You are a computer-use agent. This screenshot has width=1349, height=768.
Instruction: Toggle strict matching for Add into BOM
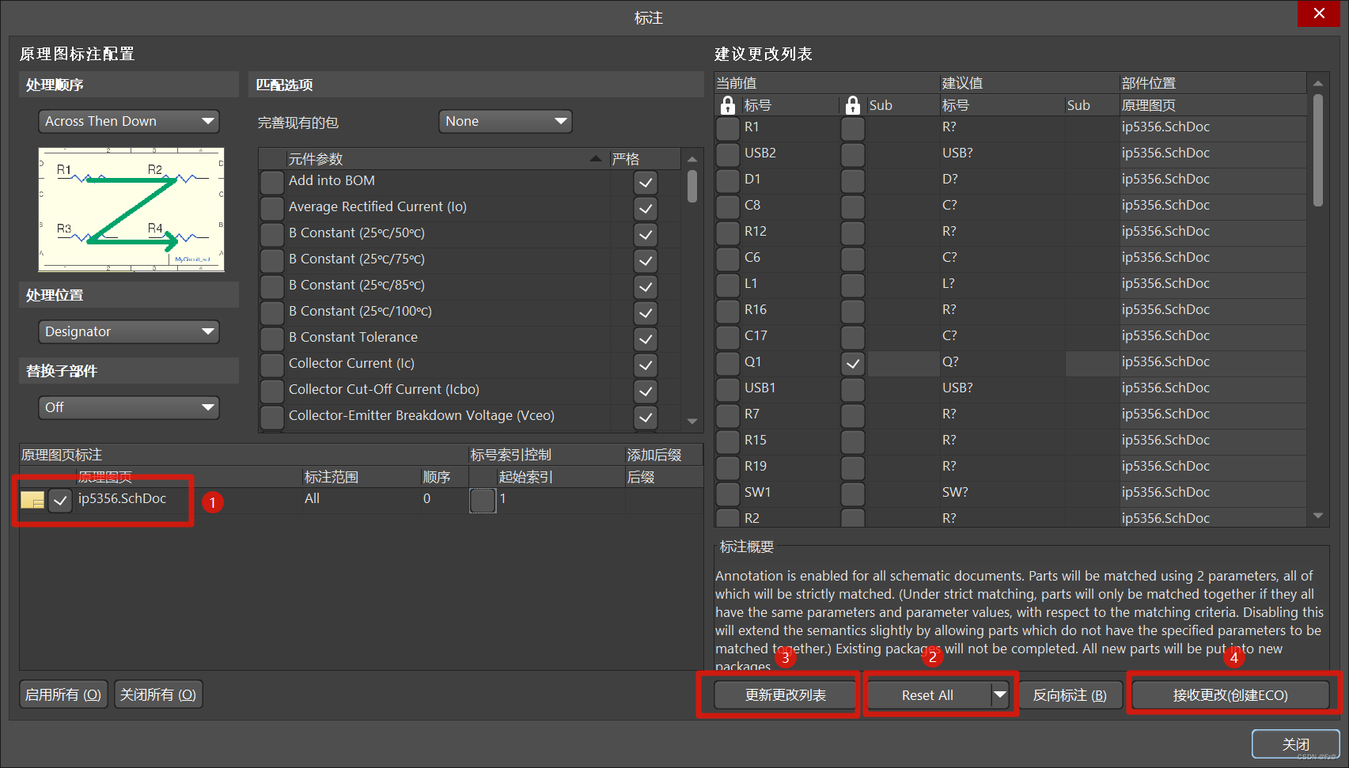[x=646, y=182]
